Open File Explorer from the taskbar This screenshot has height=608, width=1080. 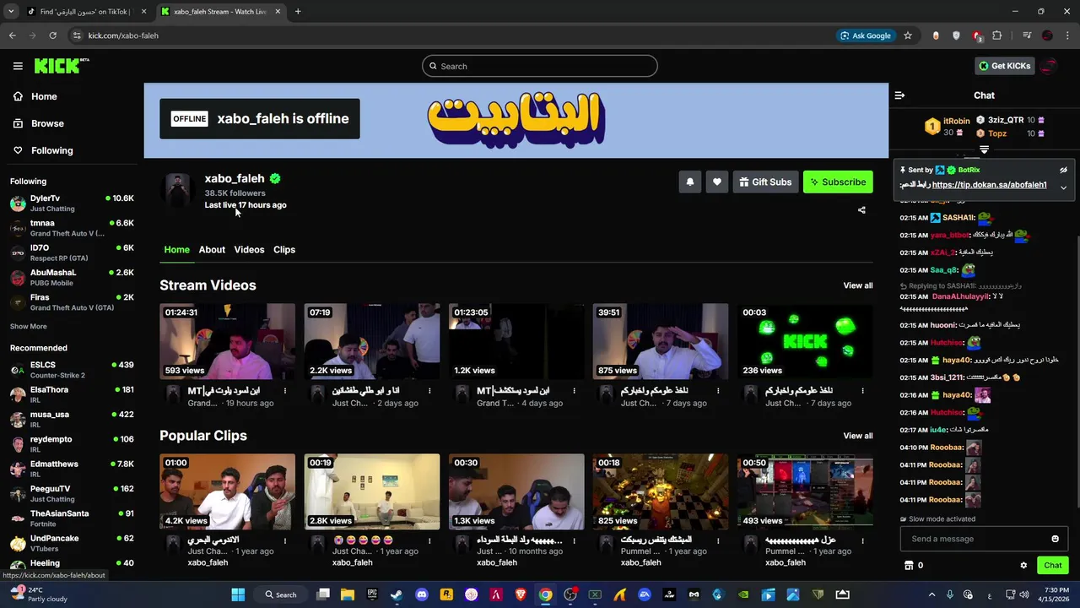pyautogui.click(x=347, y=594)
